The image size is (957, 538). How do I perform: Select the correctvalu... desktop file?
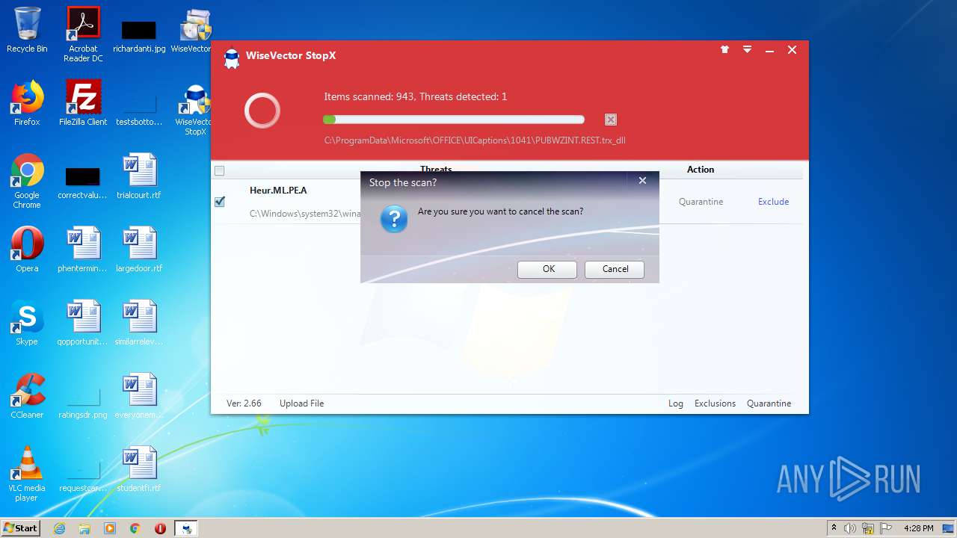83,182
